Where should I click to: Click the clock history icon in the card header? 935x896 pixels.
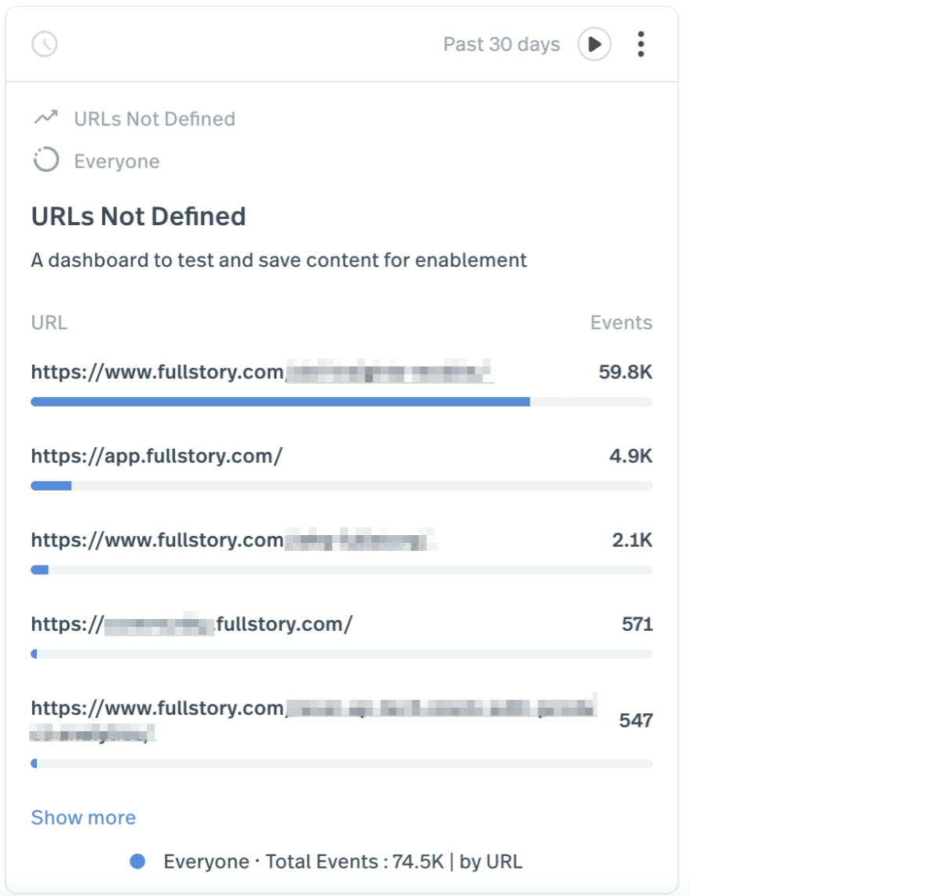click(x=46, y=45)
